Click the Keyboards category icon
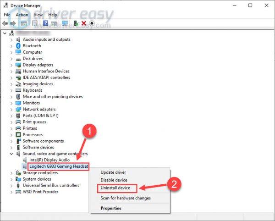275x221 pixels. click(x=18, y=90)
